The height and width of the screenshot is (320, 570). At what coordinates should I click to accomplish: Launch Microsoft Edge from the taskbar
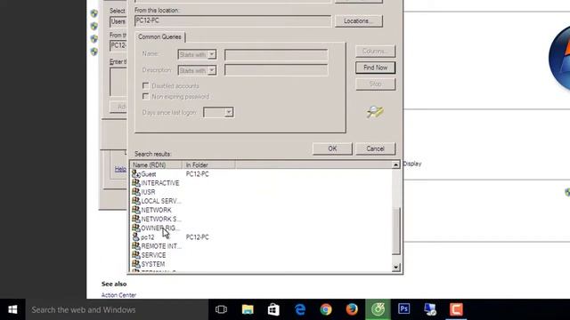[x=300, y=309]
